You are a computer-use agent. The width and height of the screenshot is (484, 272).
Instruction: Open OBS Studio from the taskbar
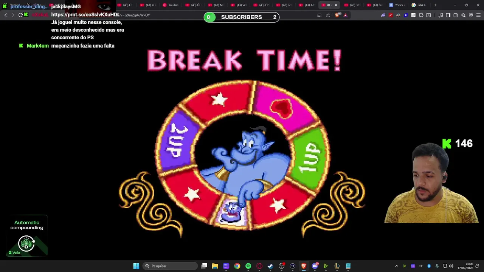tap(281, 266)
